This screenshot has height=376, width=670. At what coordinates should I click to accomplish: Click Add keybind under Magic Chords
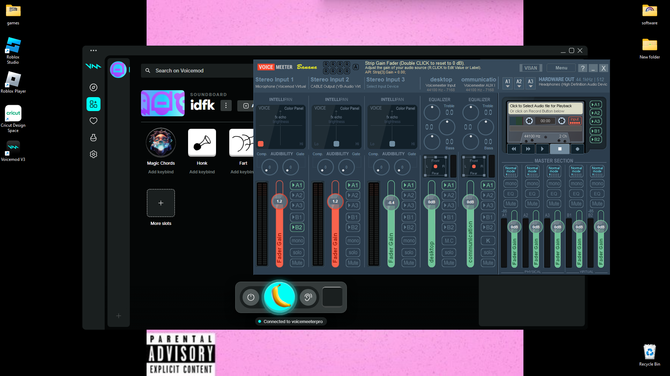(161, 172)
